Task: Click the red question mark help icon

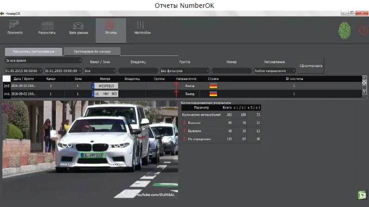Action: [x=363, y=31]
